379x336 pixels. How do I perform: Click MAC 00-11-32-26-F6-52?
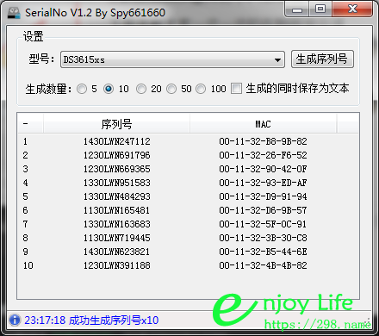tap(263, 155)
